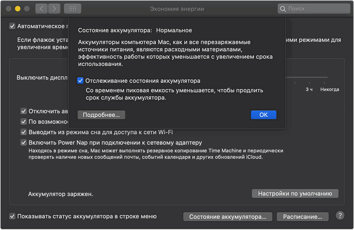Open Состояние аккумулятора dialog
The height and width of the screenshot is (230, 354).
point(228,216)
